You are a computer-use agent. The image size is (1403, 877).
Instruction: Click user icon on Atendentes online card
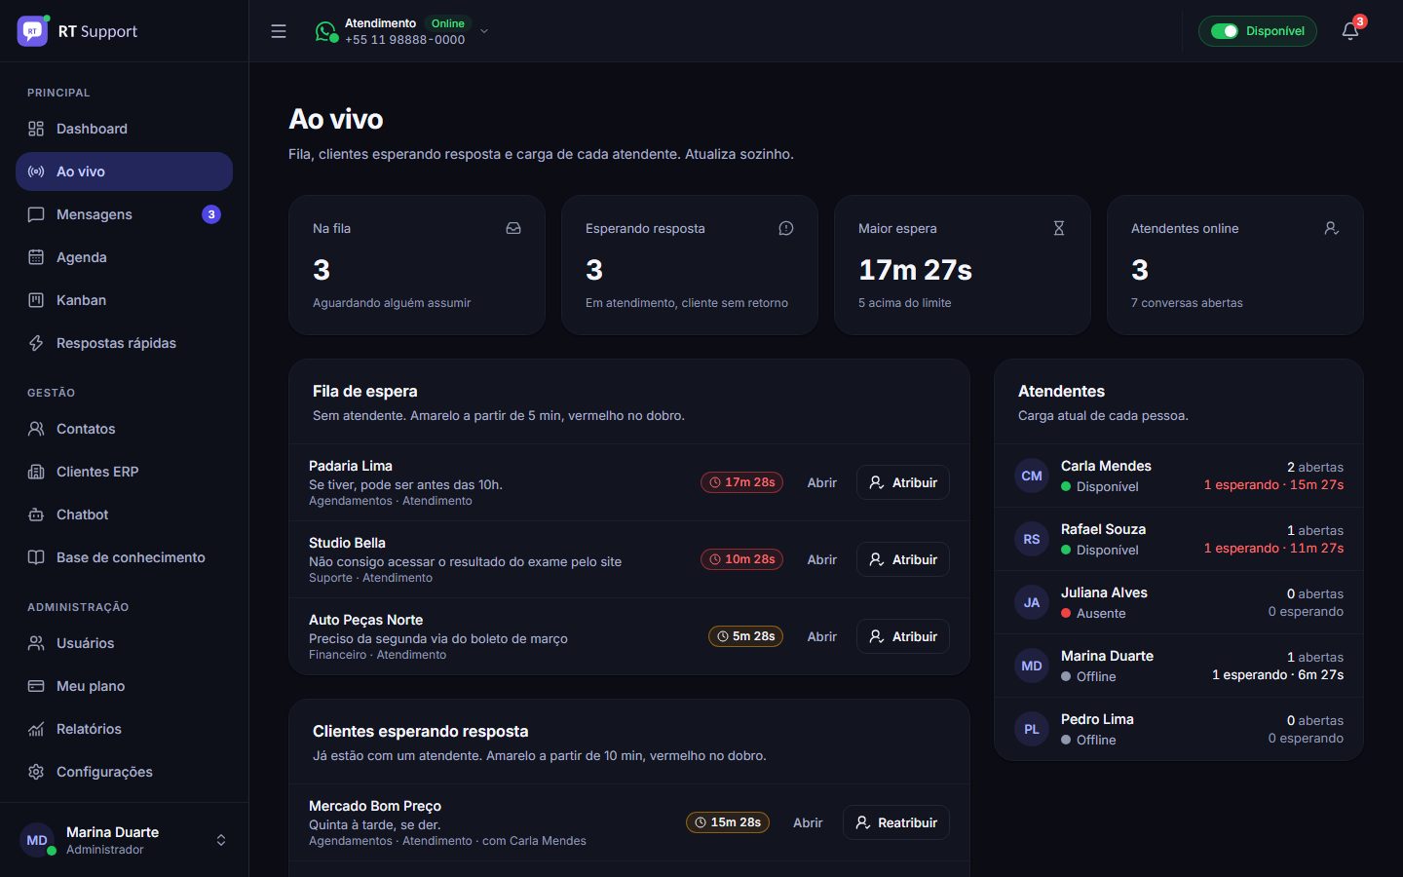[1332, 228]
